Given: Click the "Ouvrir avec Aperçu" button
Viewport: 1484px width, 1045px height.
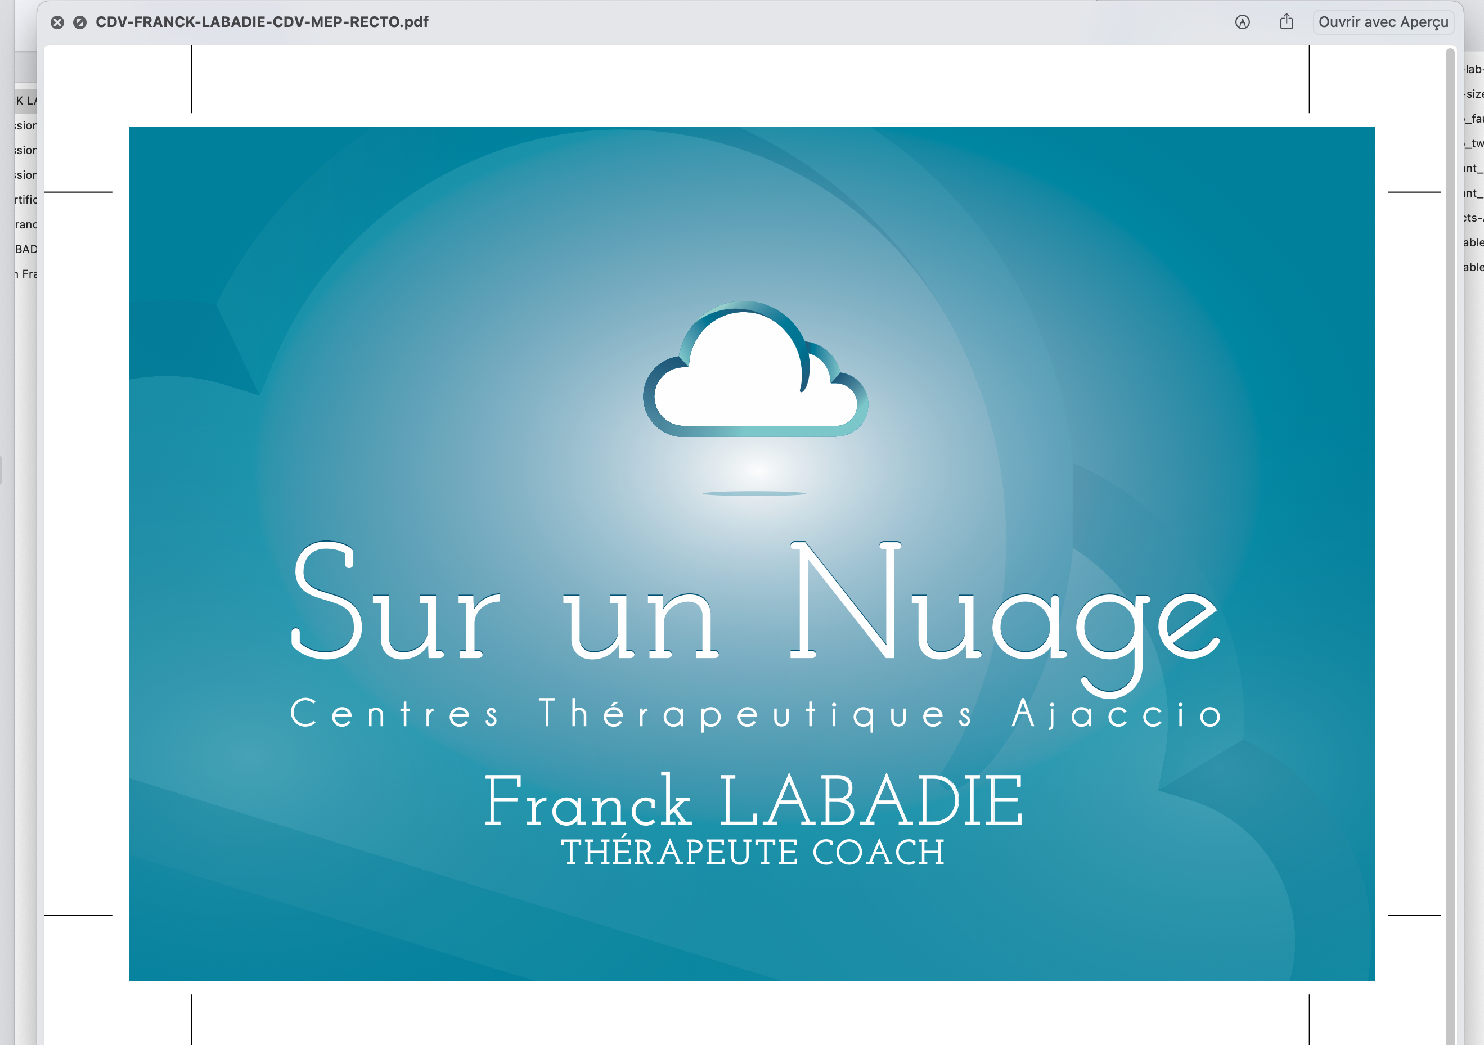Looking at the screenshot, I should pos(1383,22).
